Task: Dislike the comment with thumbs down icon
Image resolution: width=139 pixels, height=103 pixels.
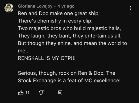Action: point(42,93)
